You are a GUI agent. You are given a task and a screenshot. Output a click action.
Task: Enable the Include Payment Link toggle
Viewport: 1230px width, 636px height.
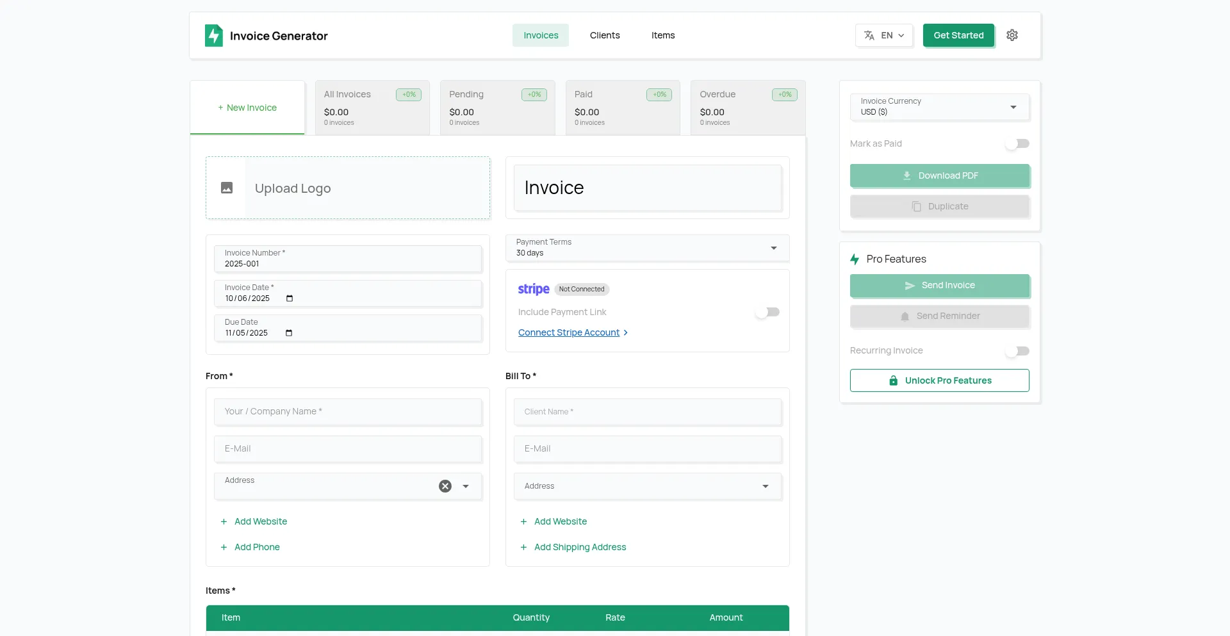pos(767,312)
